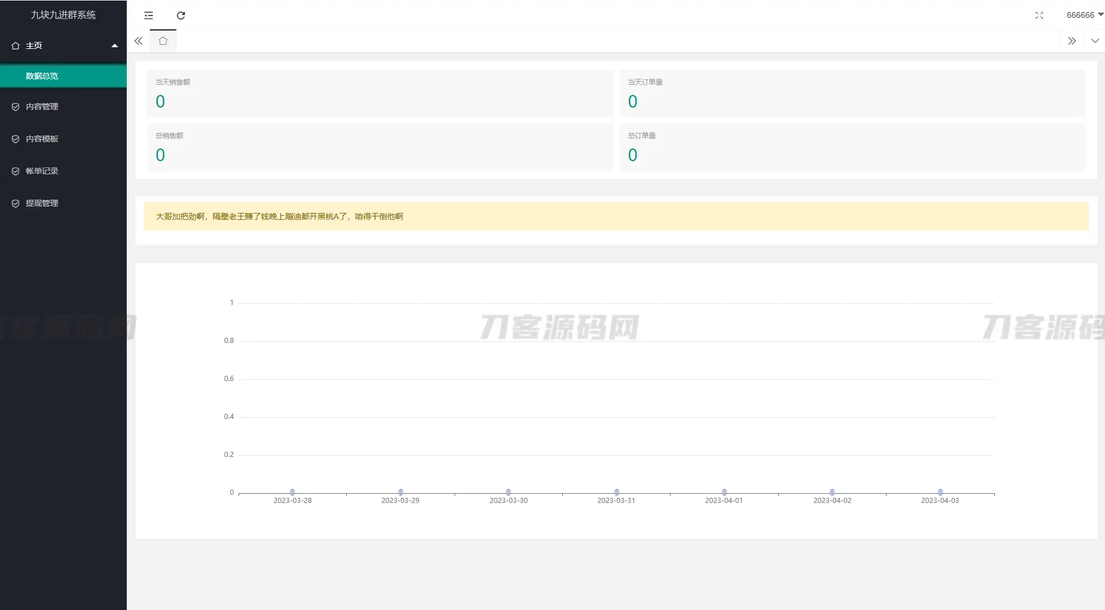
Task: Click the menu list icon at top left
Action: point(149,16)
